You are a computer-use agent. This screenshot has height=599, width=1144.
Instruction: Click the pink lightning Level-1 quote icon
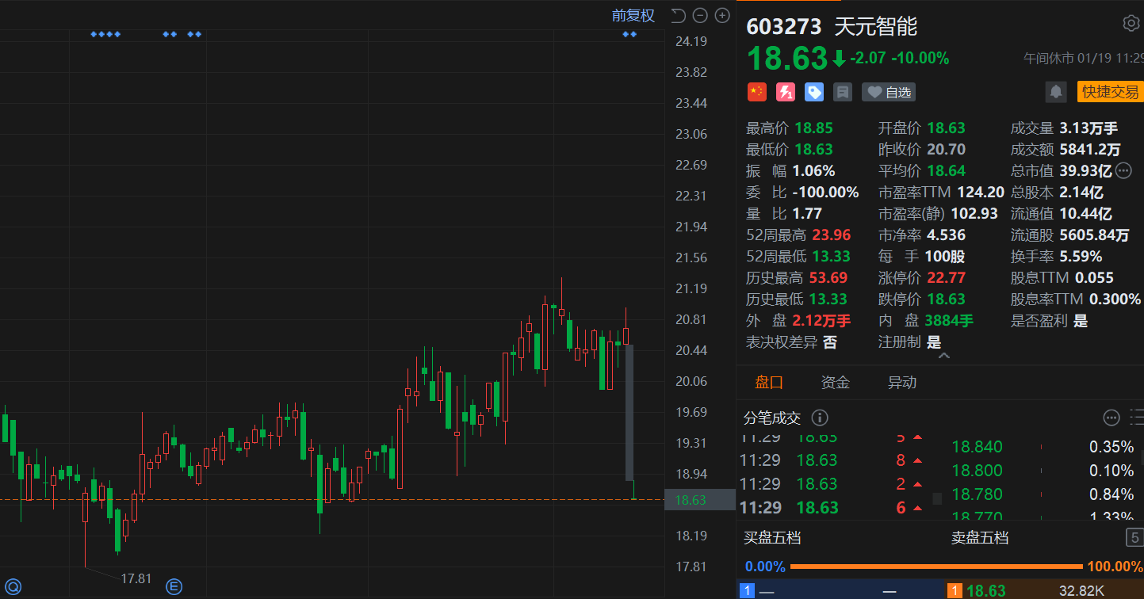tap(786, 92)
